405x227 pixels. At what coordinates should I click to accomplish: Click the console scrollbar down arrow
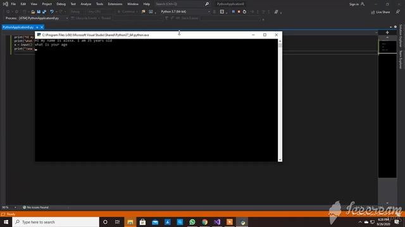(x=280, y=160)
